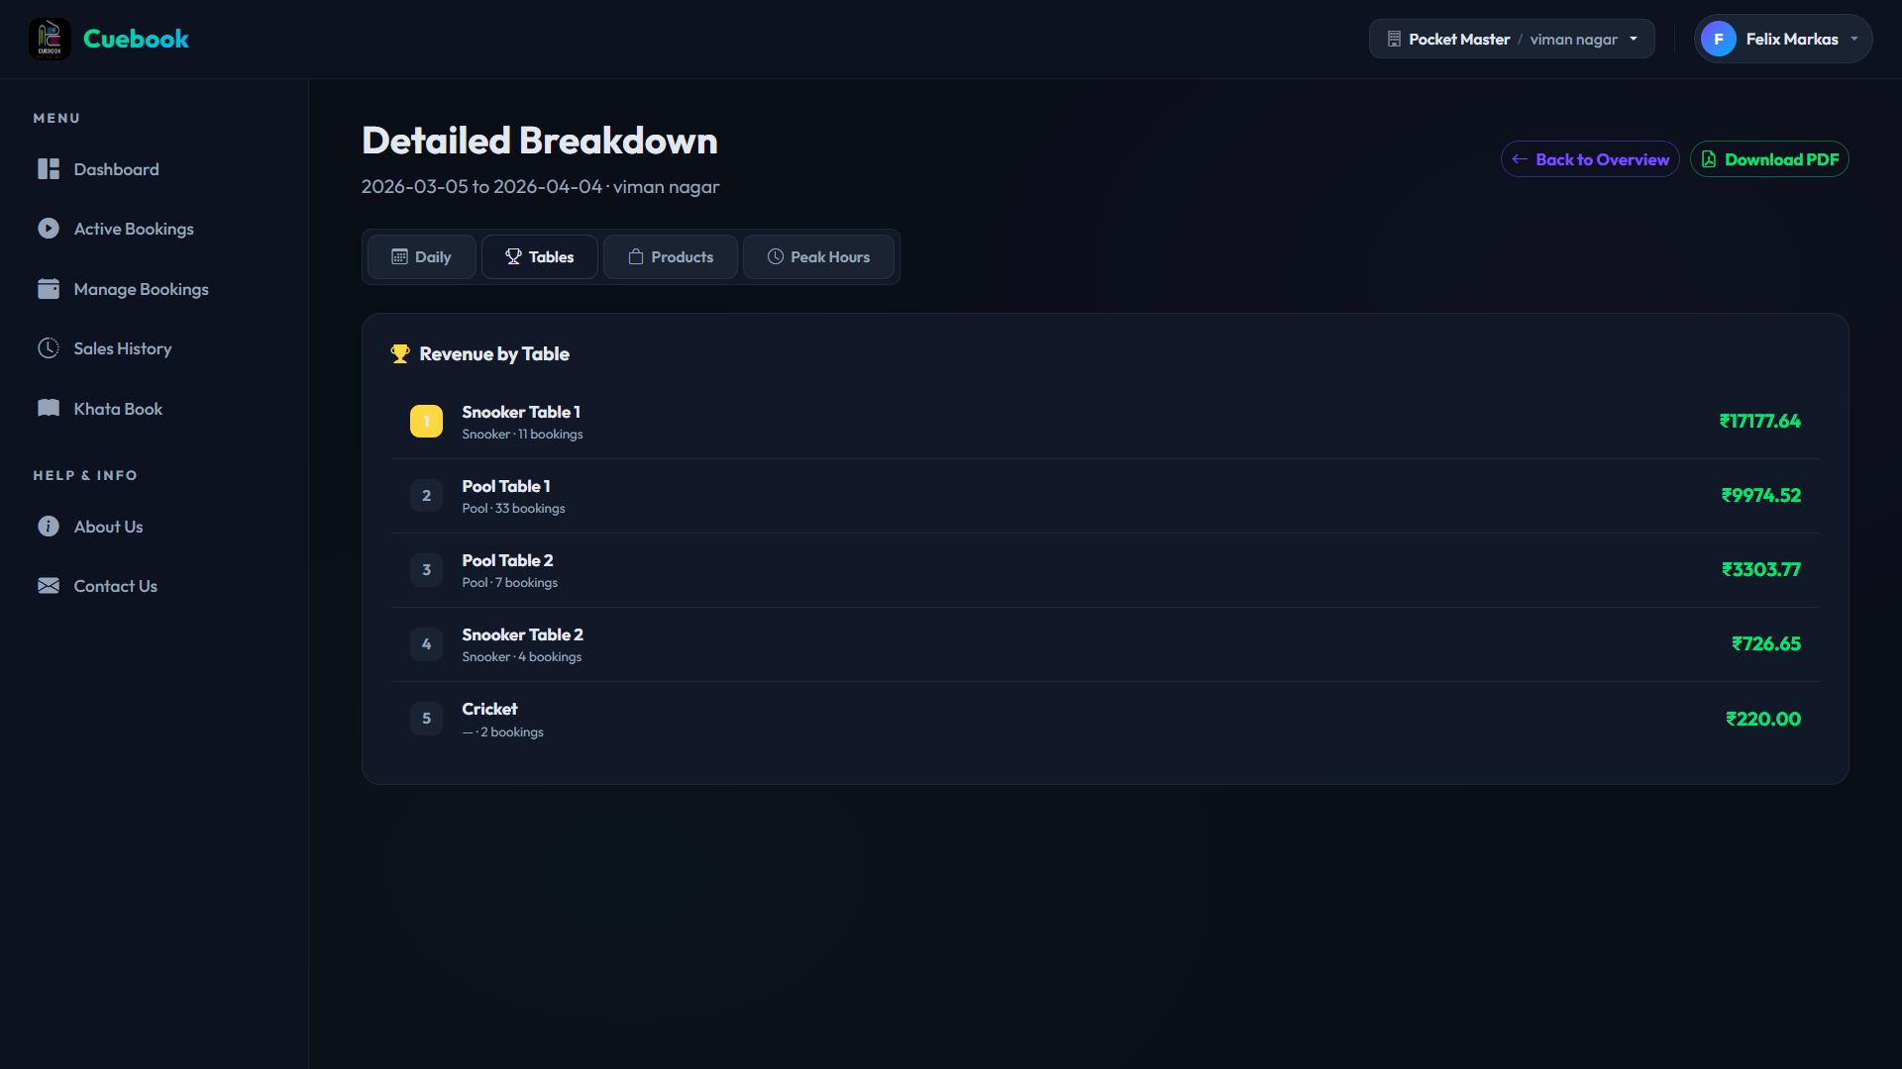
Task: Open the Felix Markas user menu arrow
Action: tap(1854, 40)
